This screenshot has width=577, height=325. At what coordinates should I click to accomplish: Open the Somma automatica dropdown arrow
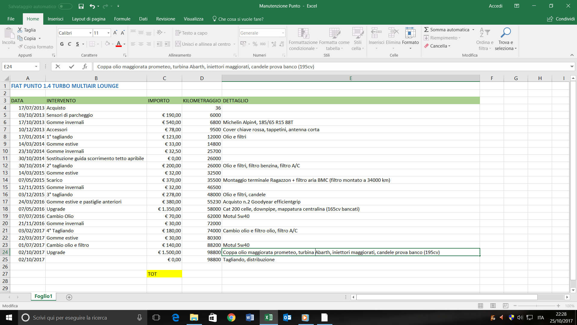473,29
